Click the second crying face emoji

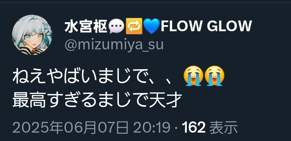click(214, 76)
